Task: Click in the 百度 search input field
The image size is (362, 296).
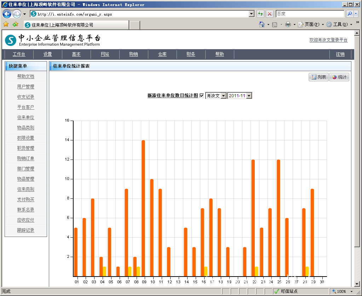Action: (309, 14)
